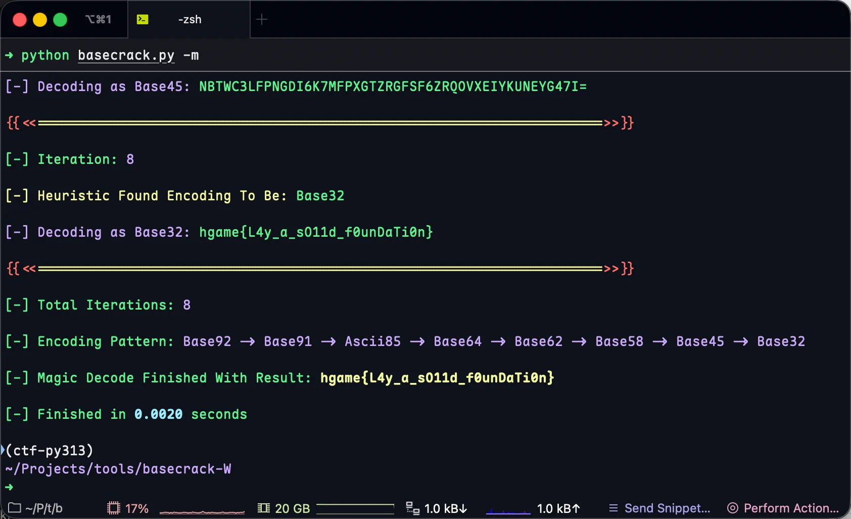Click the yellow Magic Decode result flag text
This screenshot has height=519, width=851.
tap(437, 378)
